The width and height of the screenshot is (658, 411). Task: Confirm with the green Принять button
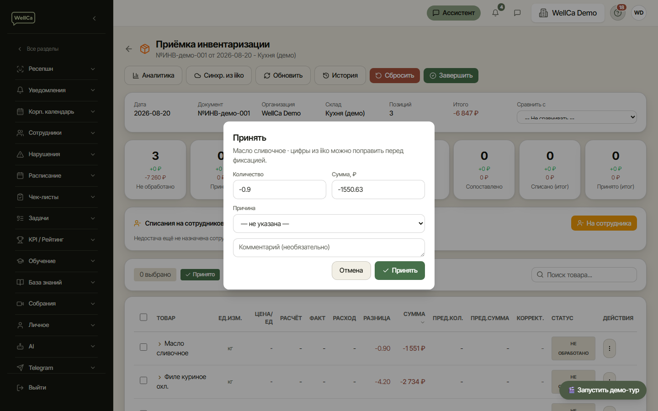(400, 270)
